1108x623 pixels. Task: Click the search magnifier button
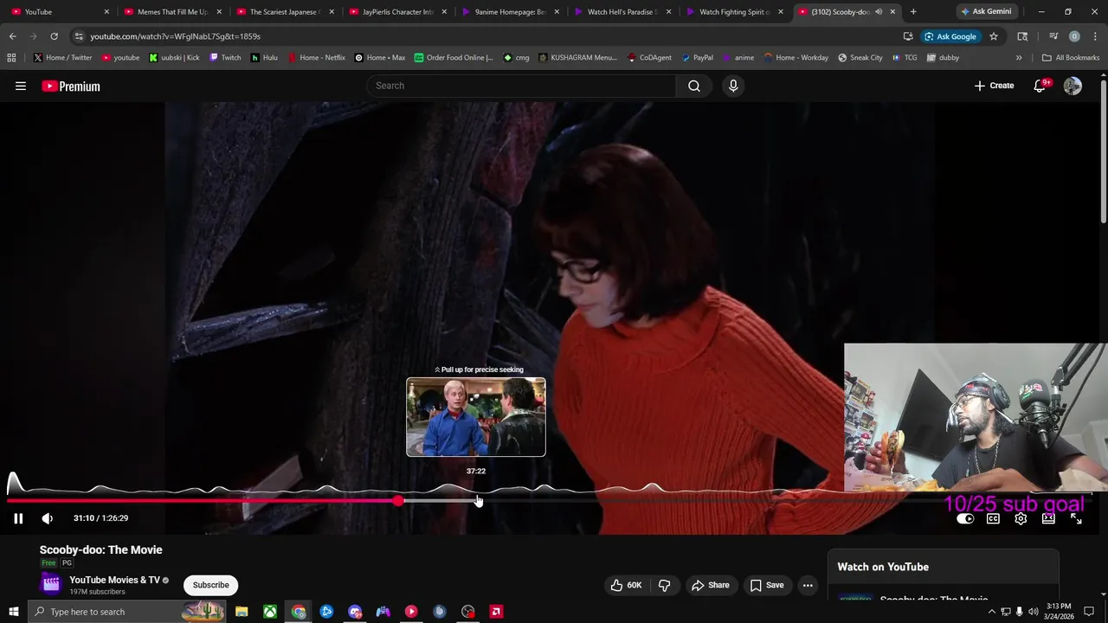694,86
